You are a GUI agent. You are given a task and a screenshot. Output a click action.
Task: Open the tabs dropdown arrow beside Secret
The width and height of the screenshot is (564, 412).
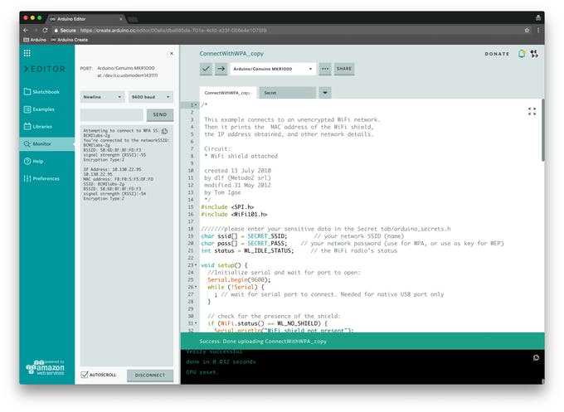324,93
